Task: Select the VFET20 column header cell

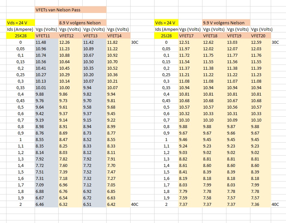Action: (261, 36)
